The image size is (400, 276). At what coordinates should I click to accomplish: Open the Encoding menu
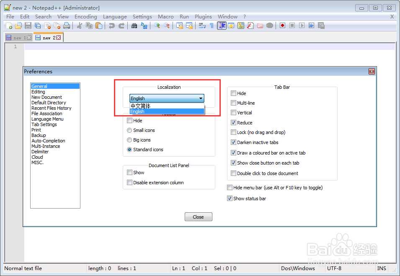[x=86, y=17]
